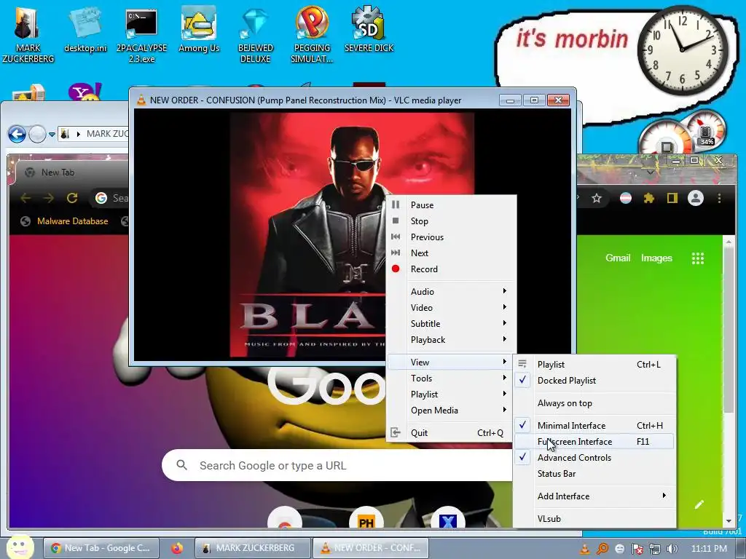The height and width of the screenshot is (559, 746).
Task: Enable the Status Bar option
Action: click(x=594, y=473)
